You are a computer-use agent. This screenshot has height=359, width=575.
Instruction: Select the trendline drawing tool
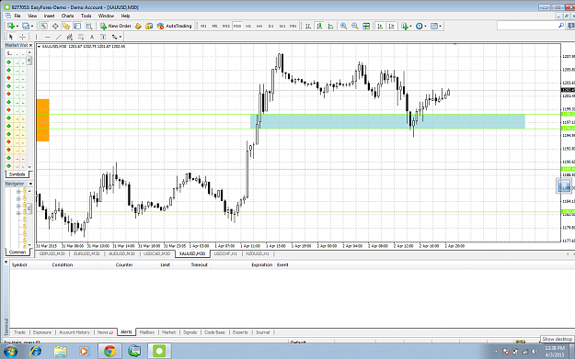click(x=58, y=37)
